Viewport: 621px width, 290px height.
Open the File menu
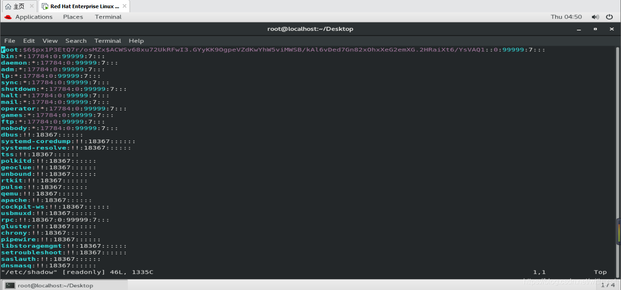point(10,40)
